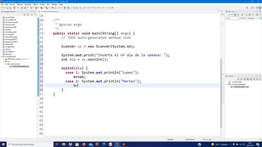Click the Writable status entry
Screen dimensions: 262x147
click(x=170, y=140)
